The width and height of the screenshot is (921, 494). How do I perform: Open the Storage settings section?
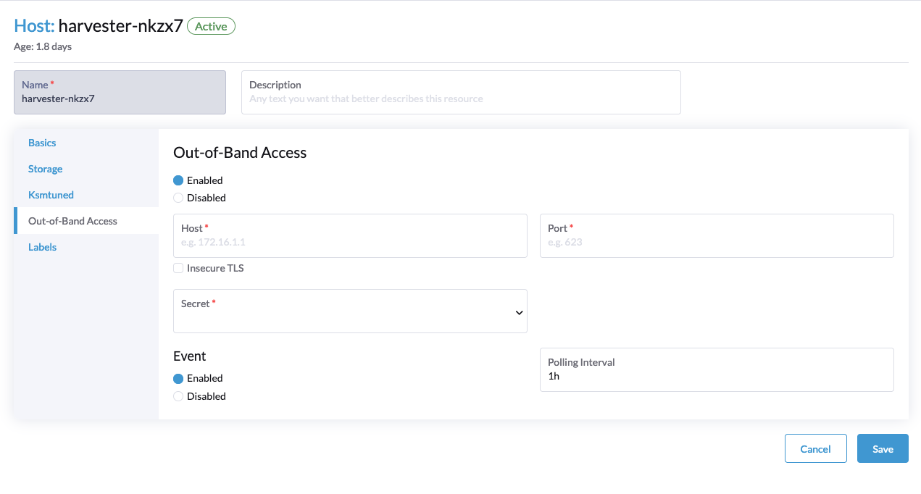click(x=45, y=169)
